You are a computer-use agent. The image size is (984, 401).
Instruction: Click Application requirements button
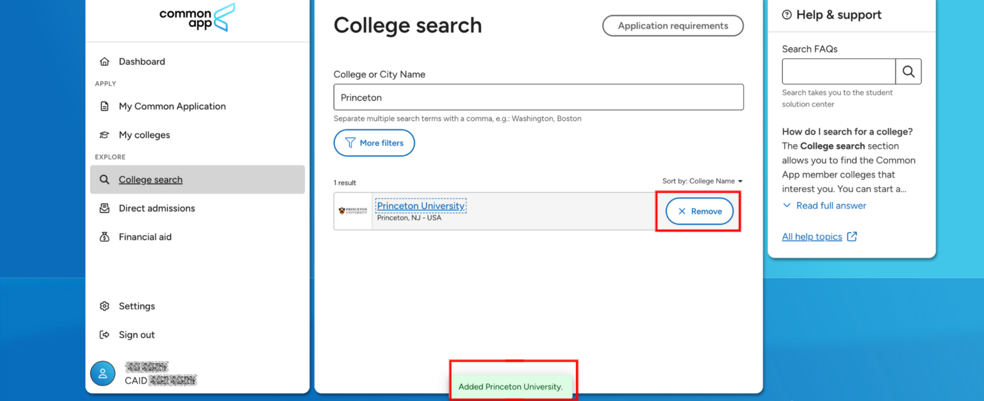point(673,26)
